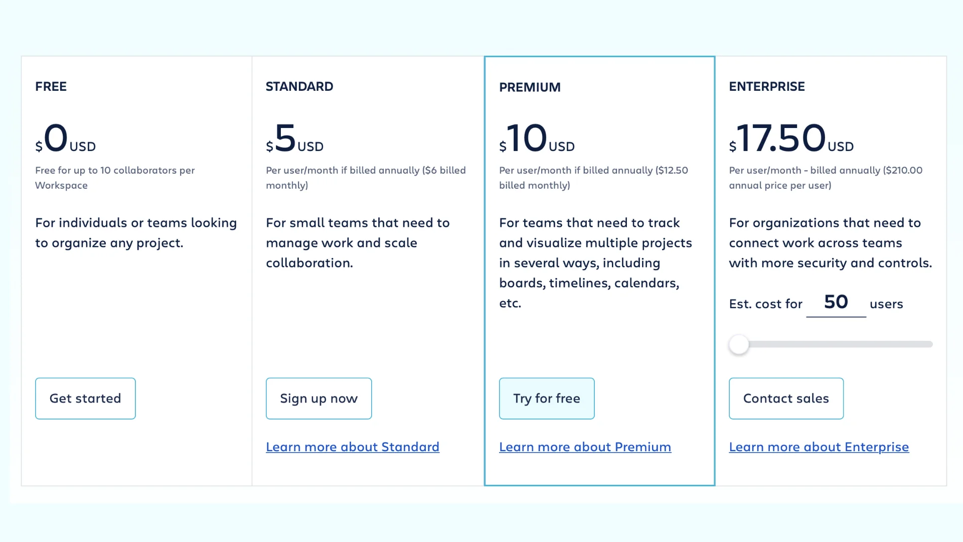Click the $17.50 USD Enterprise price
This screenshot has width=963, height=542.
(791, 139)
